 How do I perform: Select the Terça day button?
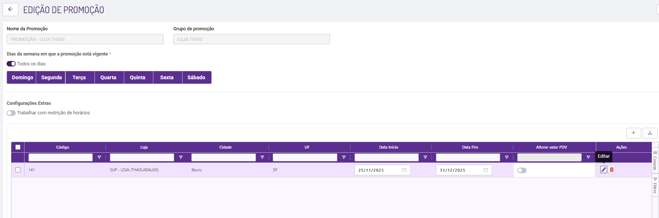pyautogui.click(x=80, y=77)
